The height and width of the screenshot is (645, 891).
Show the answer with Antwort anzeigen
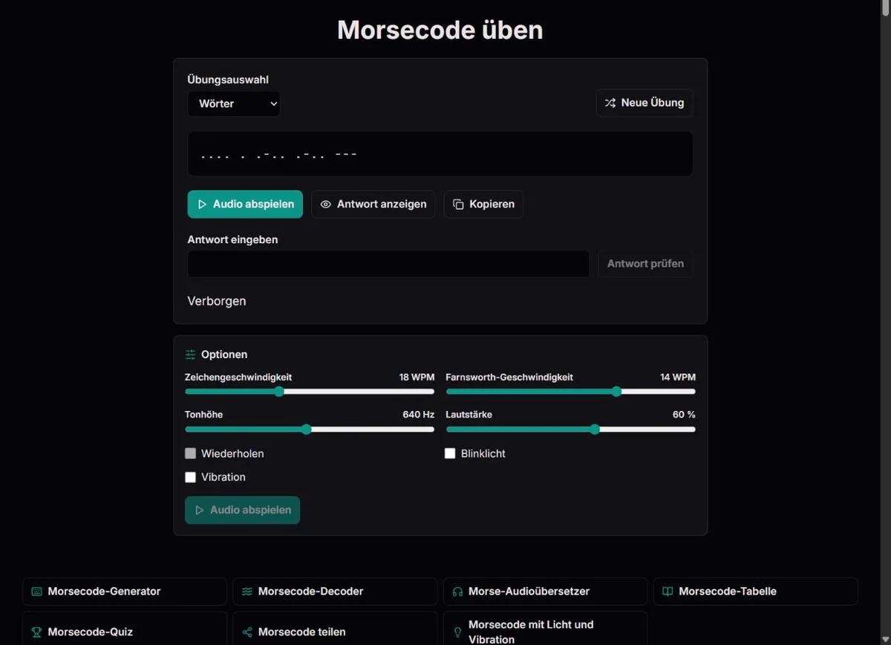coord(373,204)
